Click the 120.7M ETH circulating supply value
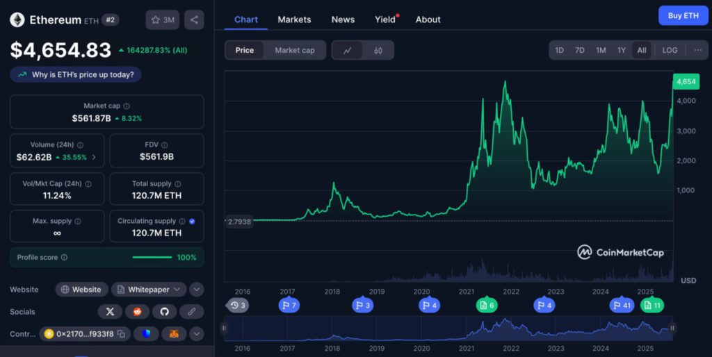Viewport: 712px width, 357px height. pos(156,233)
